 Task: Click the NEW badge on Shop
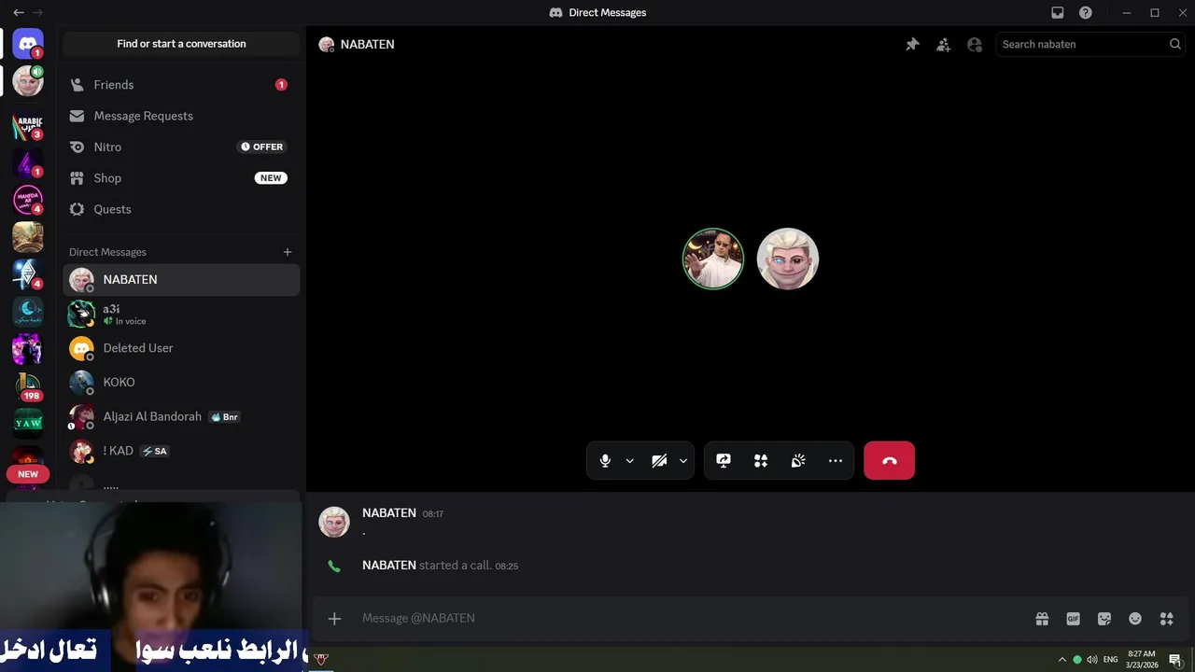[x=271, y=178]
